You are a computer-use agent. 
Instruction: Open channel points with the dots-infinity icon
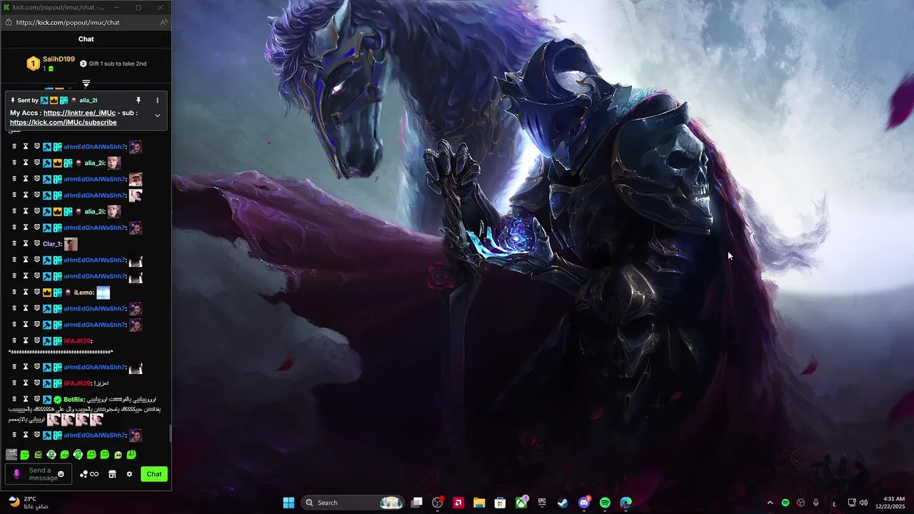pyautogui.click(x=89, y=474)
